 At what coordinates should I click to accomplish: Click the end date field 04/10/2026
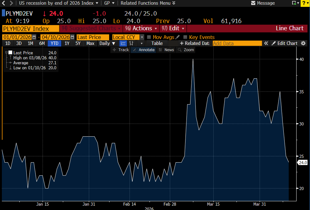pyautogui.click(x=55, y=37)
